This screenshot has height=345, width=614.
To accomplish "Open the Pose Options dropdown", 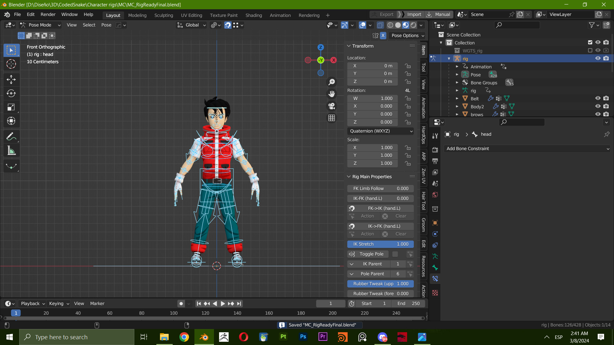I will [x=407, y=35].
